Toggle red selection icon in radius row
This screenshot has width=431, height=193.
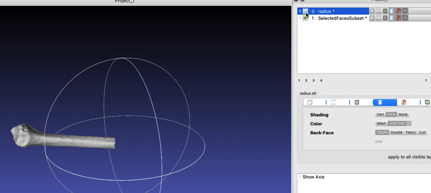pyautogui.click(x=398, y=11)
